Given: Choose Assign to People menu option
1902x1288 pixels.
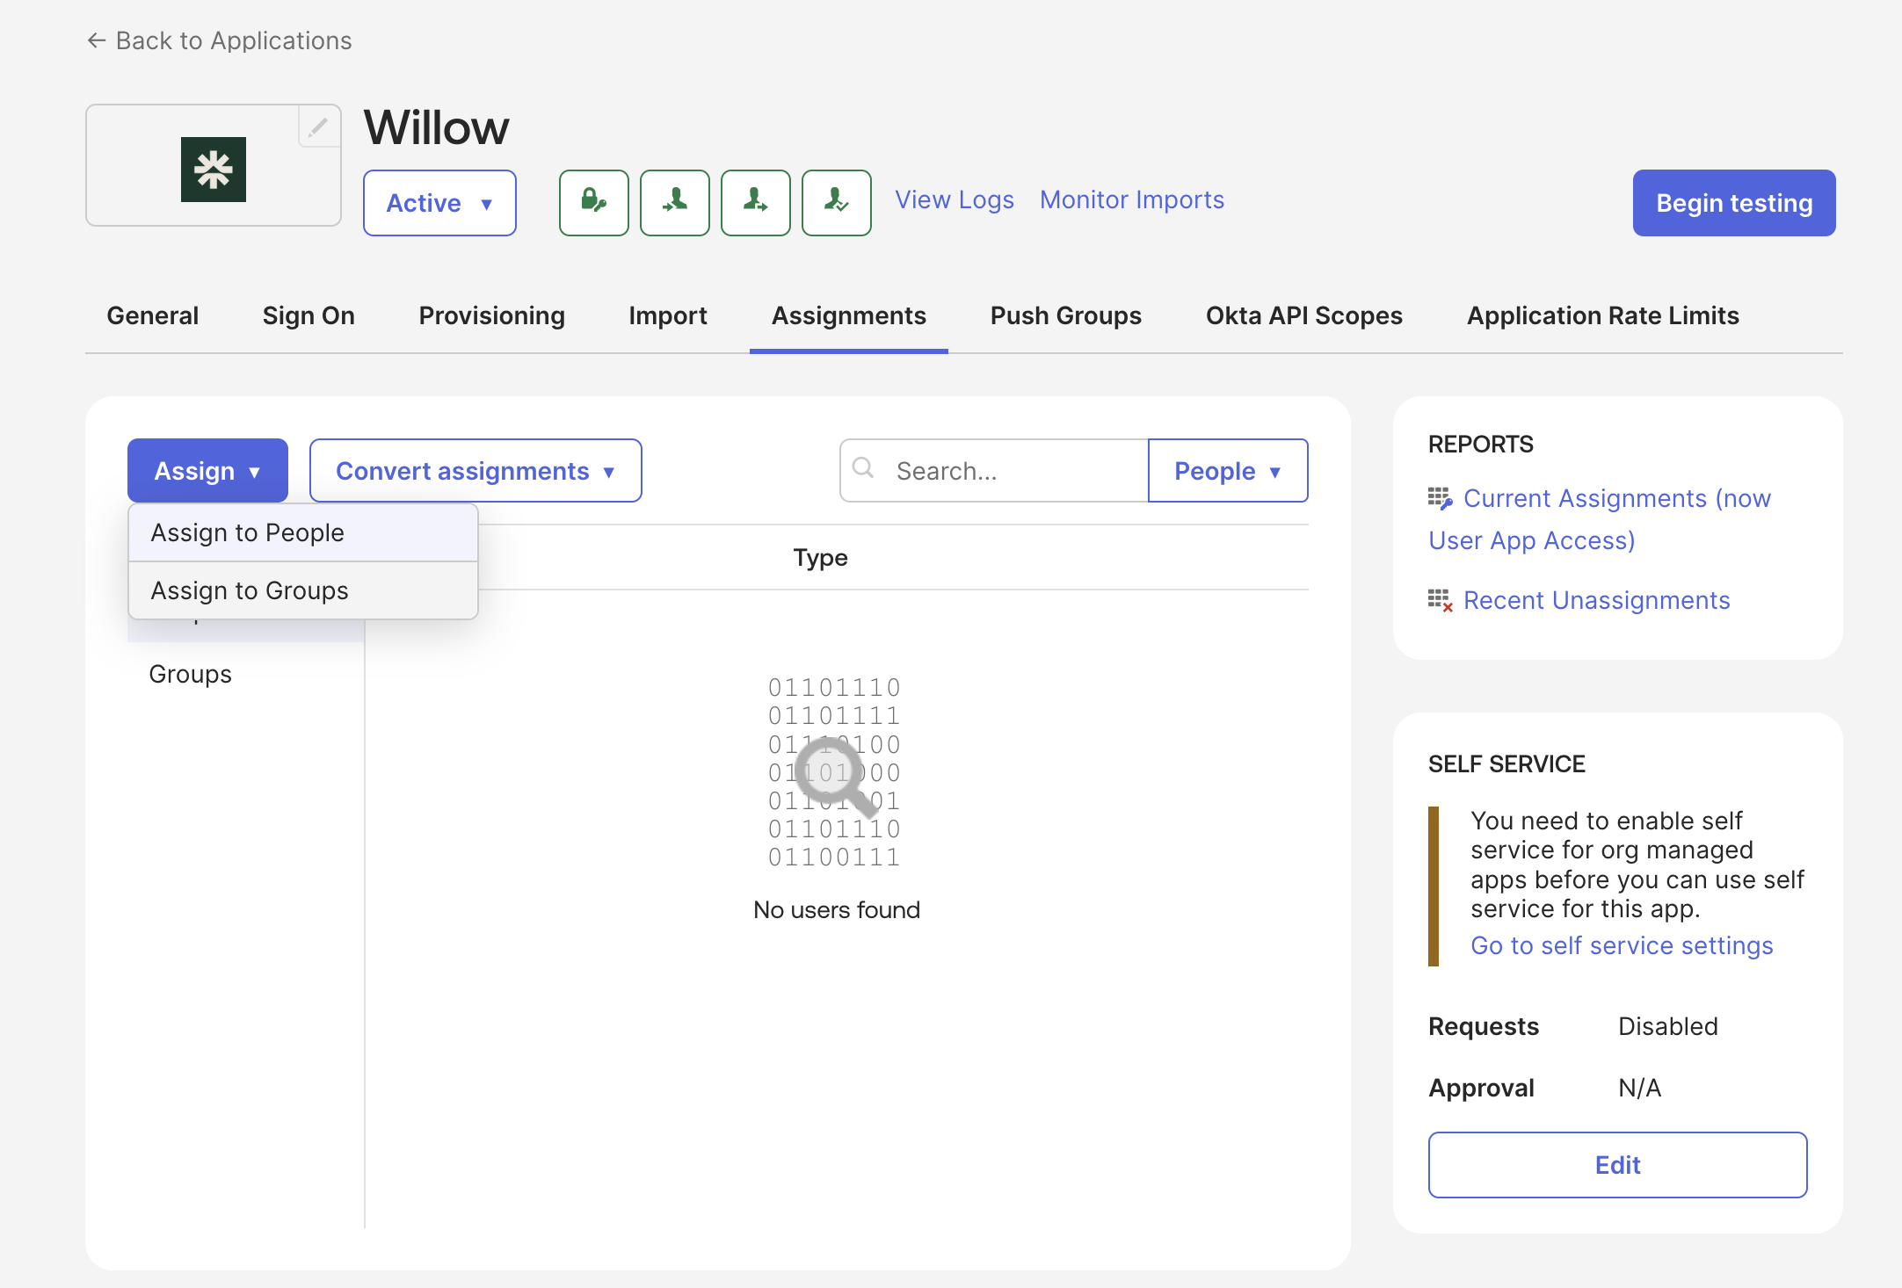Looking at the screenshot, I should [x=303, y=533].
